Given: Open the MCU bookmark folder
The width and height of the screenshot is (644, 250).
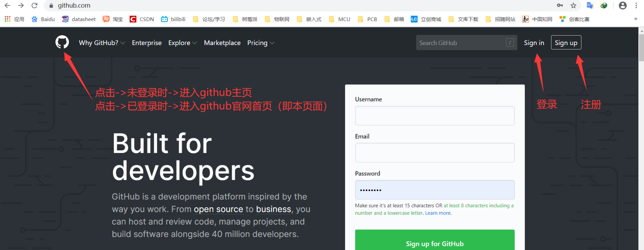Looking at the screenshot, I should click(339, 19).
